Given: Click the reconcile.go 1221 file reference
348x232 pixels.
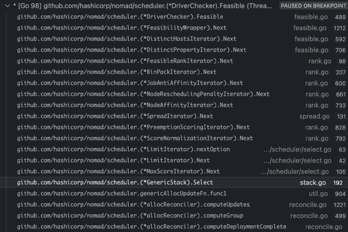Looking at the screenshot, I should 317,205.
